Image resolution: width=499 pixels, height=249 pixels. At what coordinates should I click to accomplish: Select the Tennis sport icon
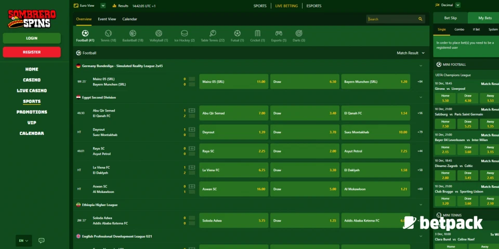pos(108,34)
